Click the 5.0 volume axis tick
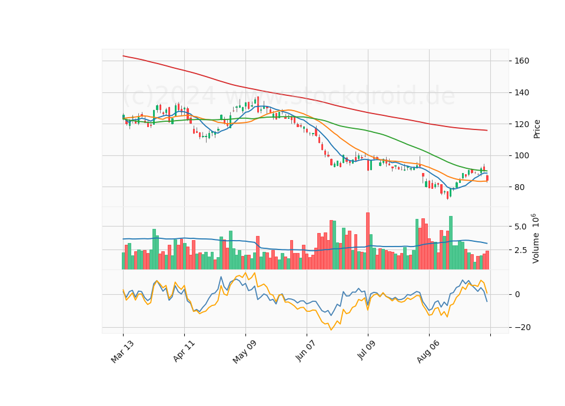This screenshot has width=565, height=406. coord(520,227)
